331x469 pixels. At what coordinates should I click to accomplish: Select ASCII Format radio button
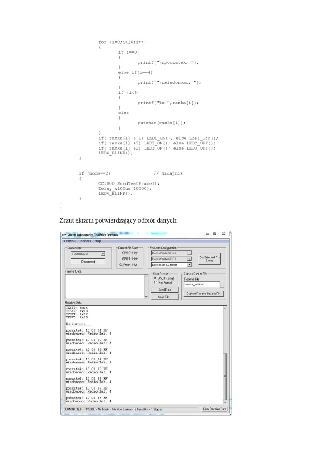tap(155, 278)
